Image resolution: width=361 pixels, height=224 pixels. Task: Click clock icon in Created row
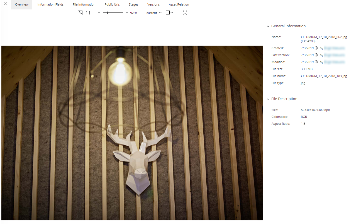tap(316, 48)
